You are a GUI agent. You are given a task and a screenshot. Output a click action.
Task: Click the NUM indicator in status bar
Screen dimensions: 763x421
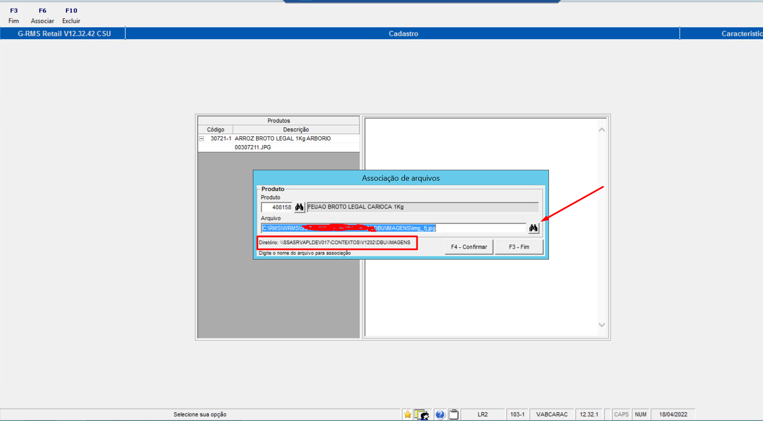coord(641,414)
